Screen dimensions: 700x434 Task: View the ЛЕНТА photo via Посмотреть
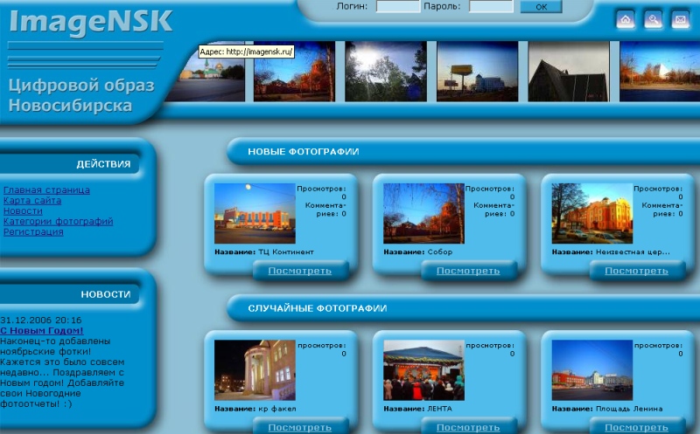point(468,427)
